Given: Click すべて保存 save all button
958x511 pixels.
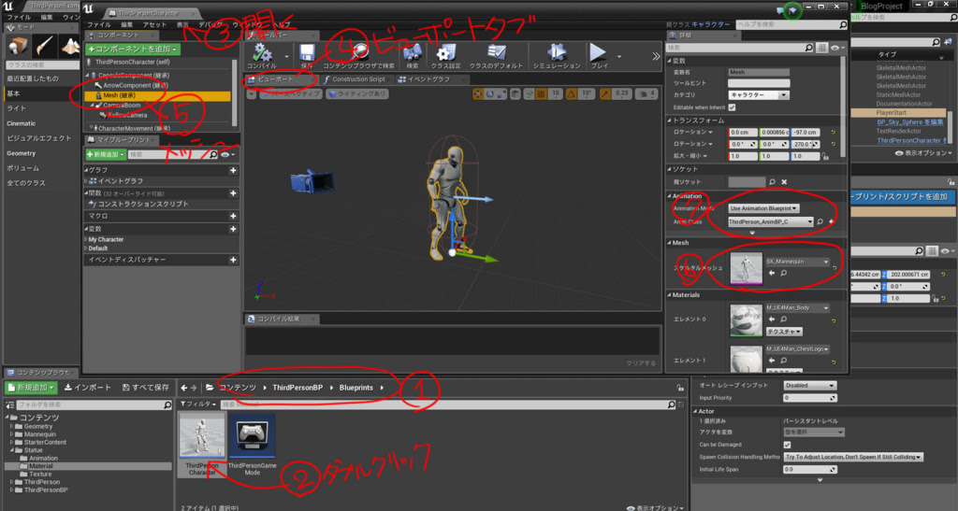Looking at the screenshot, I should pyautogui.click(x=145, y=388).
